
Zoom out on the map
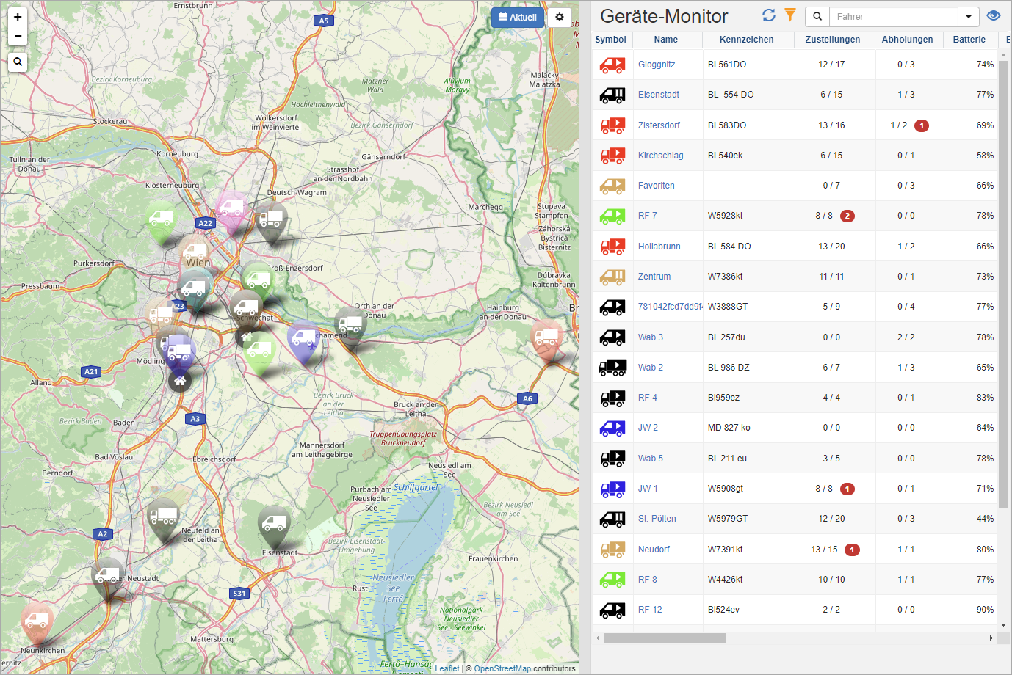[18, 36]
